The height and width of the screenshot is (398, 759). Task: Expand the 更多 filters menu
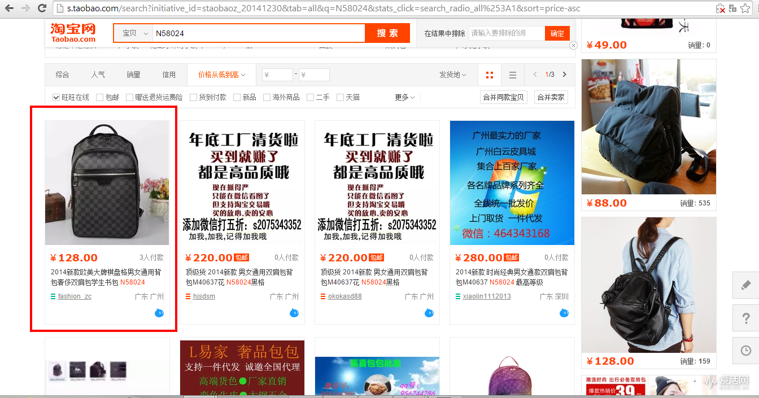tap(404, 98)
